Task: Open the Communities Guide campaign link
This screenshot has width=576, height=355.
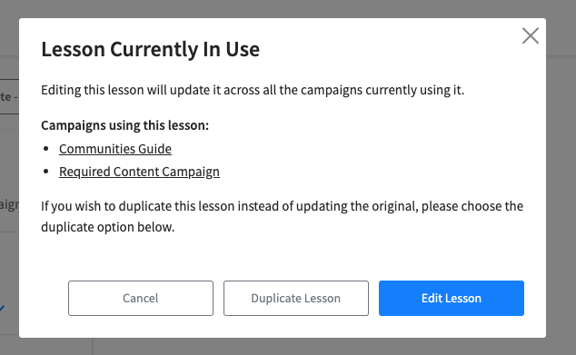Action: pos(115,149)
